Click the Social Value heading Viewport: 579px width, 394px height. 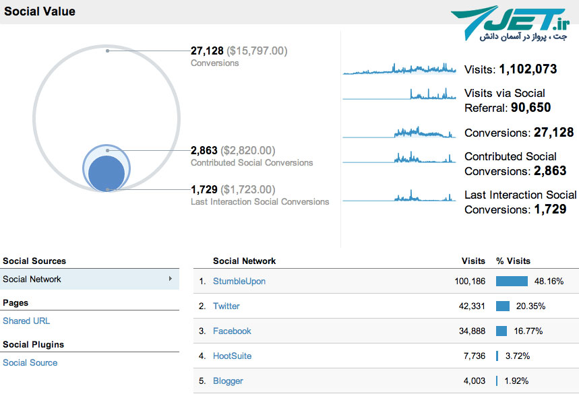(x=40, y=11)
